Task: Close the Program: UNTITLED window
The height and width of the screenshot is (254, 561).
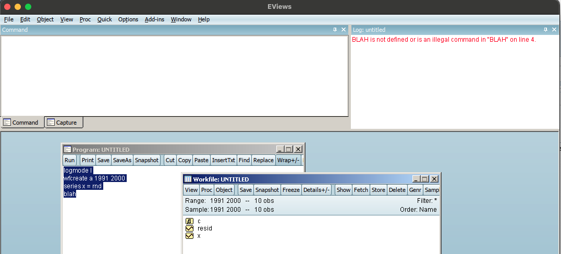Action: (298, 149)
